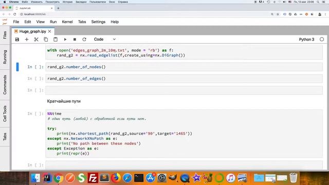Image resolution: width=329 pixels, height=185 pixels.
Task: Click into the number_of_edges() cell
Action: pos(184,79)
